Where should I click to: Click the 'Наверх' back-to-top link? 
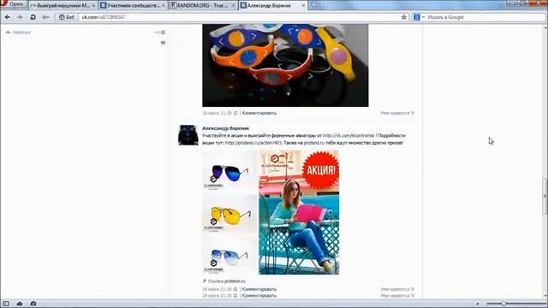tap(18, 33)
